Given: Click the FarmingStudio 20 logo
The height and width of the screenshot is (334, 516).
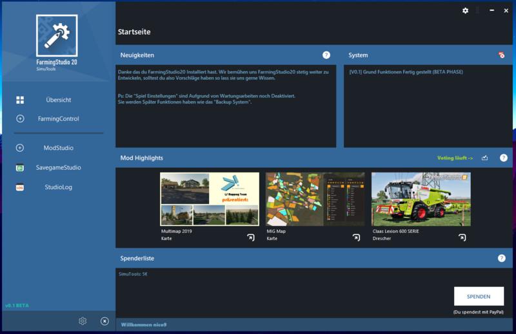Looking at the screenshot, I should tap(57, 36).
